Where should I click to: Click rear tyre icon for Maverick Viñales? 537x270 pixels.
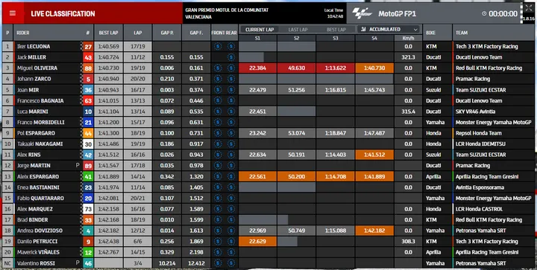click(x=231, y=252)
